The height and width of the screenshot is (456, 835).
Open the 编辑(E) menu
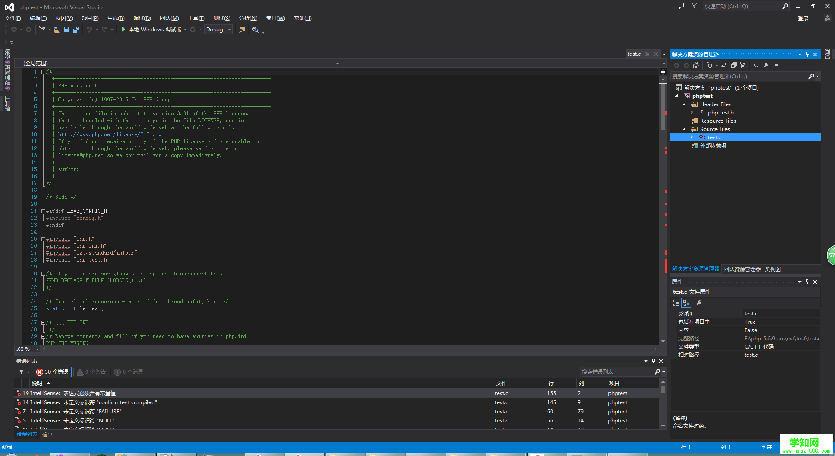[38, 18]
